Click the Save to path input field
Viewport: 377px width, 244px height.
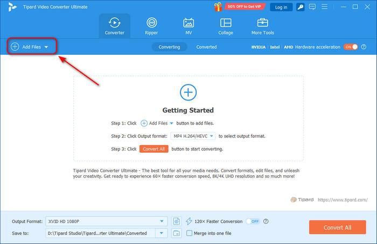point(101,233)
